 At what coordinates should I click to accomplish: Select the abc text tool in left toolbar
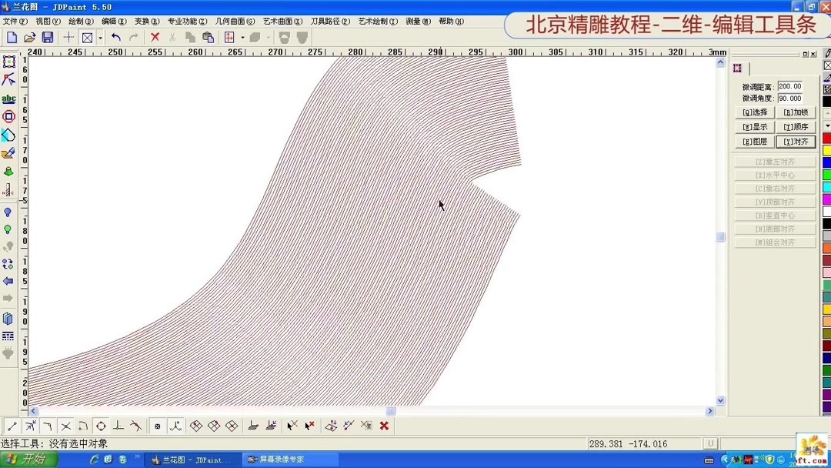pyautogui.click(x=8, y=98)
